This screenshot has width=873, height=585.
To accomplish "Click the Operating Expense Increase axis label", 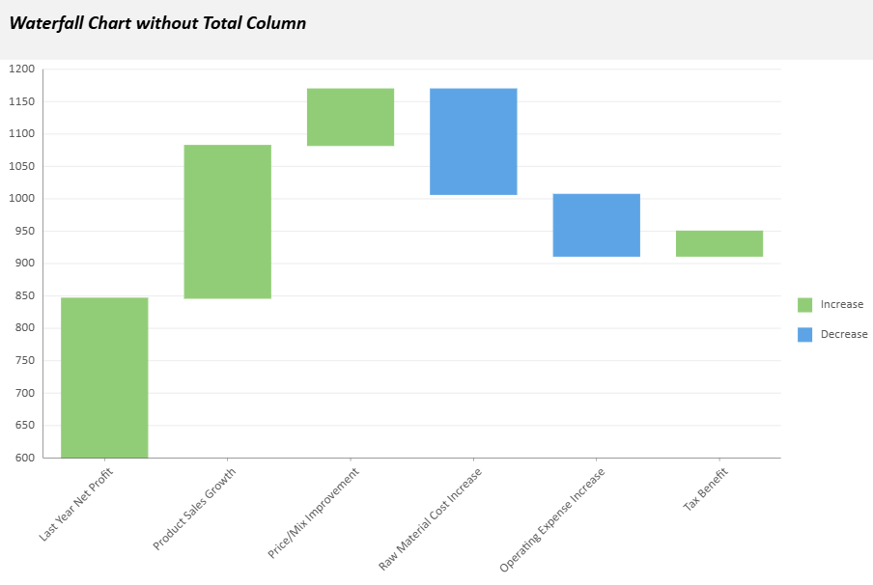I will pyautogui.click(x=552, y=519).
